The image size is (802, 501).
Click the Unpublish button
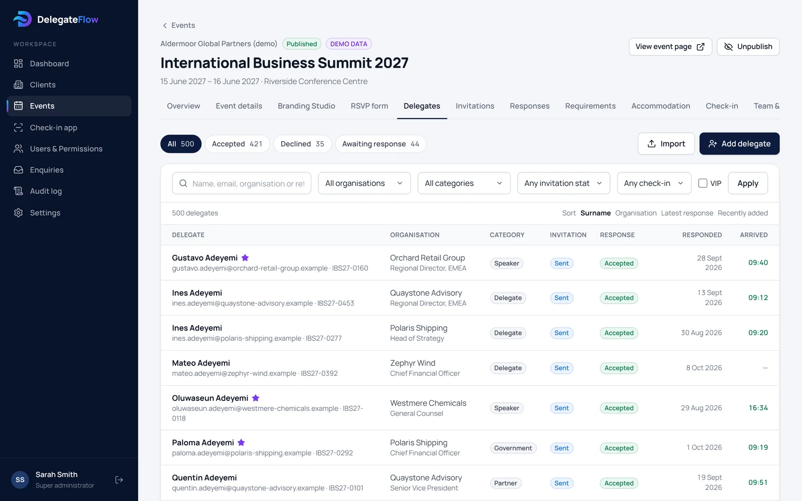tap(748, 47)
